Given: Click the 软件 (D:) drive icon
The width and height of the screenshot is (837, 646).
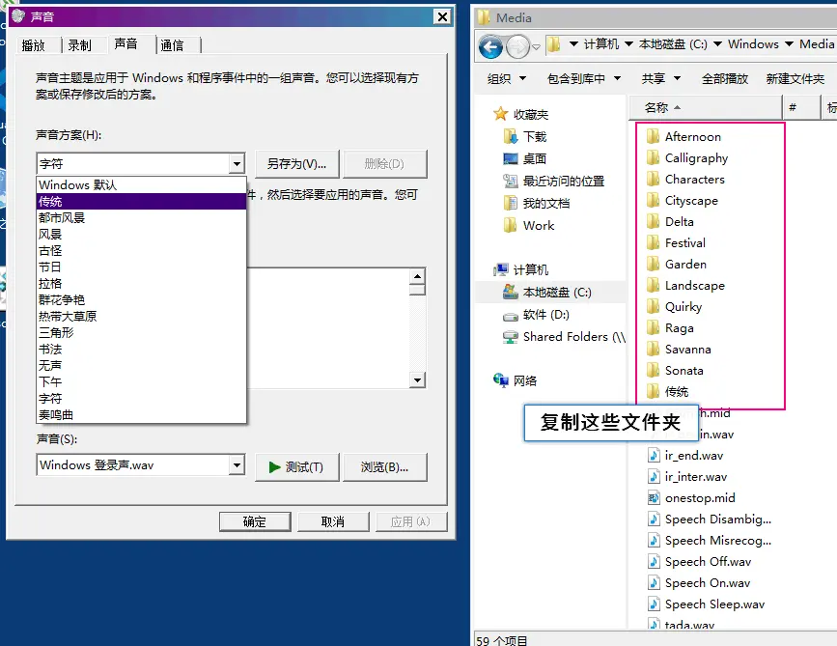Looking at the screenshot, I should 511,316.
